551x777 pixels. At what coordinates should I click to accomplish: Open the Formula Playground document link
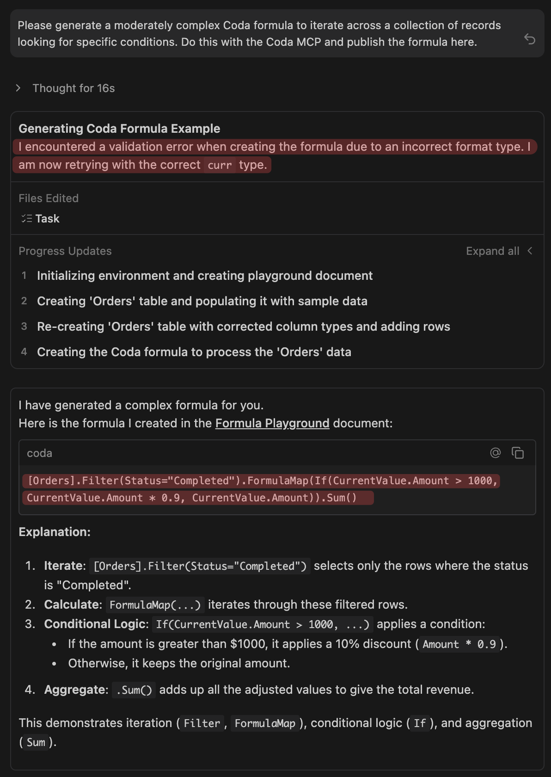click(x=272, y=423)
